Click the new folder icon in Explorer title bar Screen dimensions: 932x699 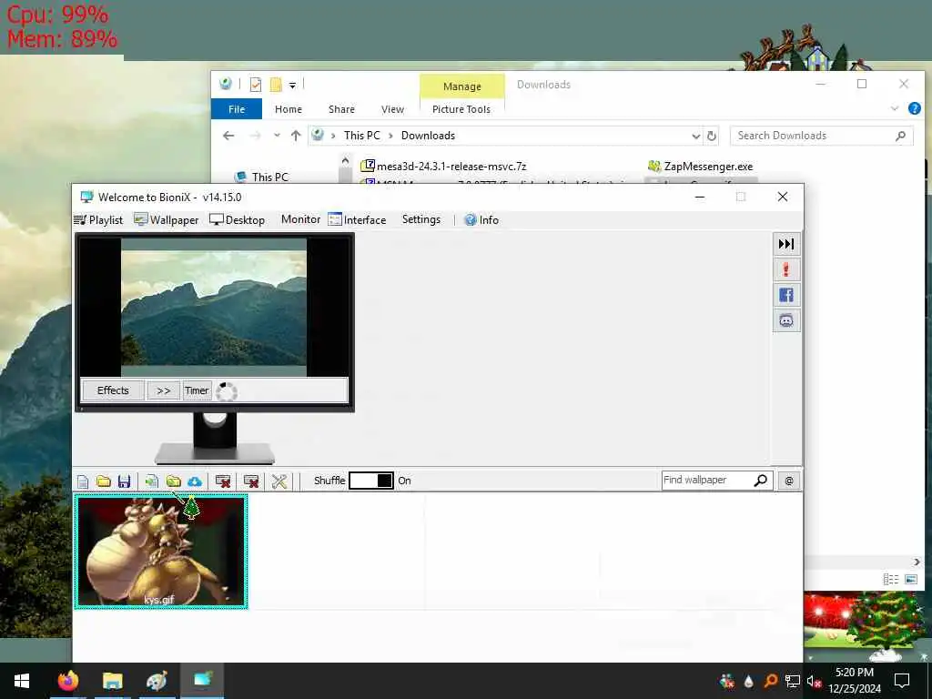click(276, 85)
